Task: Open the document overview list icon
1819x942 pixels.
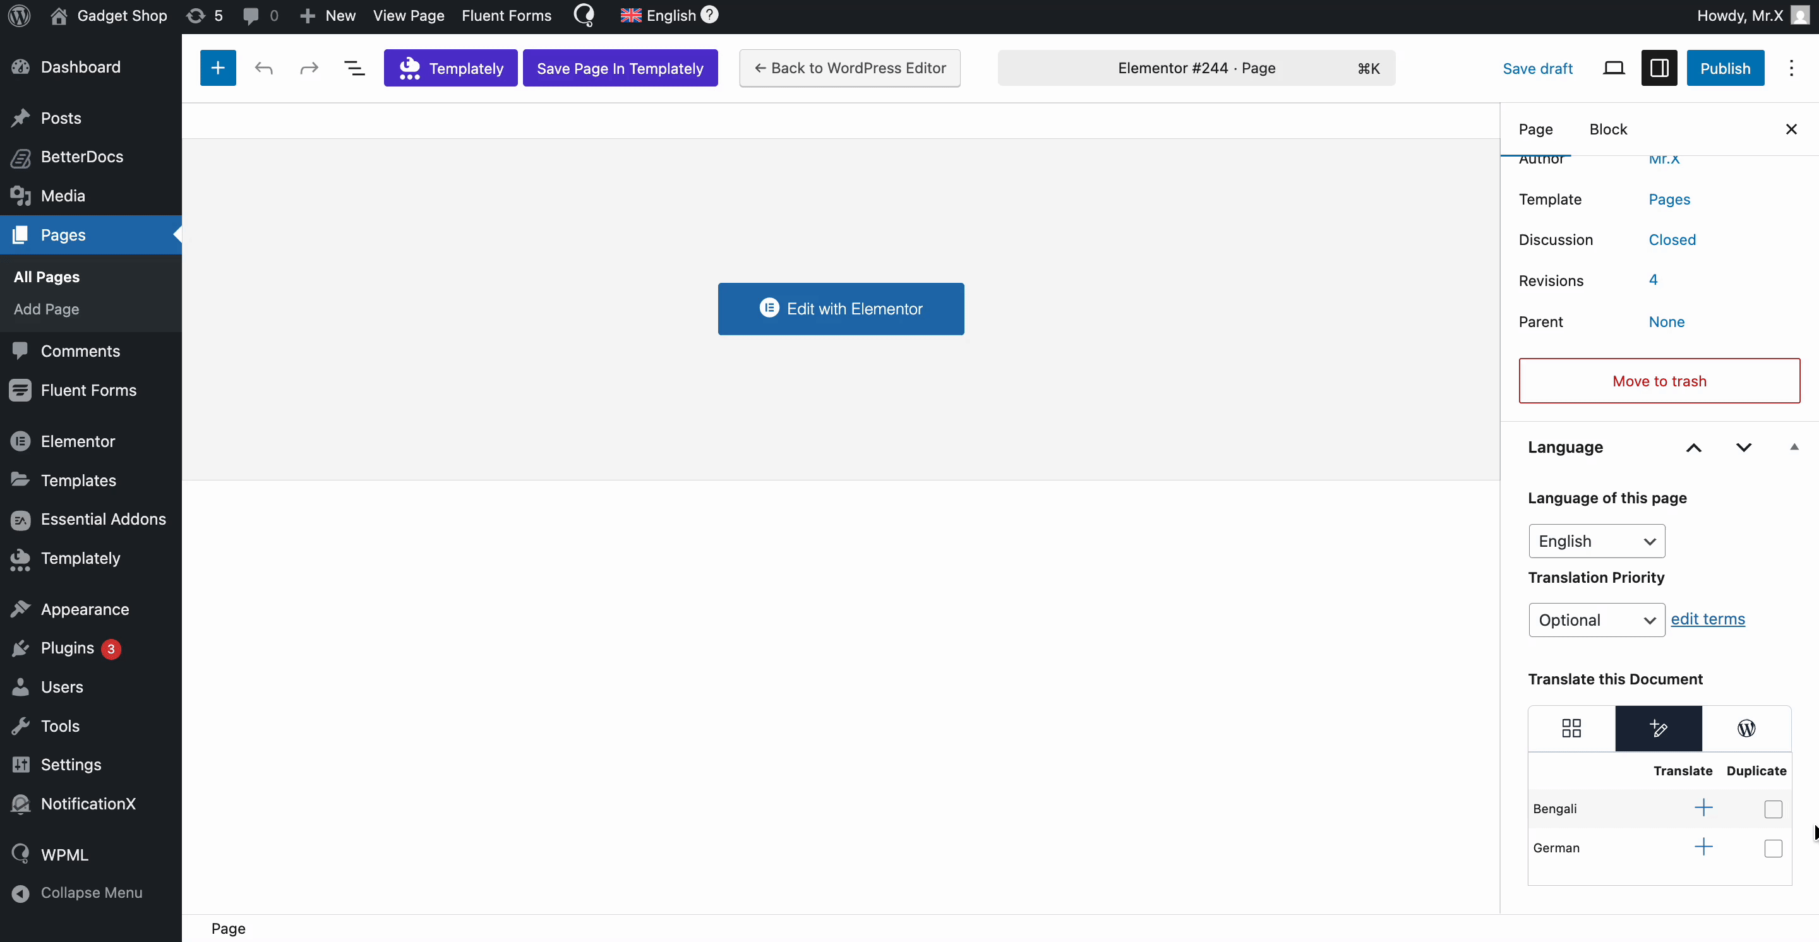Action: pyautogui.click(x=354, y=68)
